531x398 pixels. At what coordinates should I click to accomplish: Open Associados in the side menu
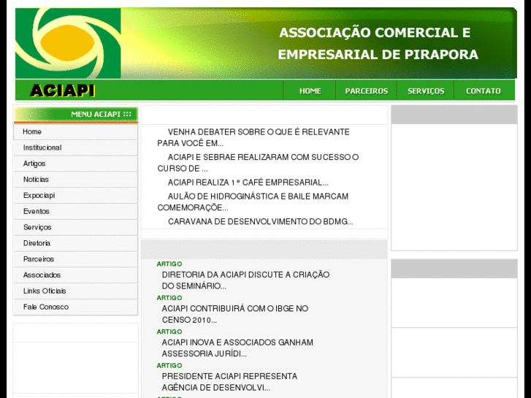pos(75,275)
